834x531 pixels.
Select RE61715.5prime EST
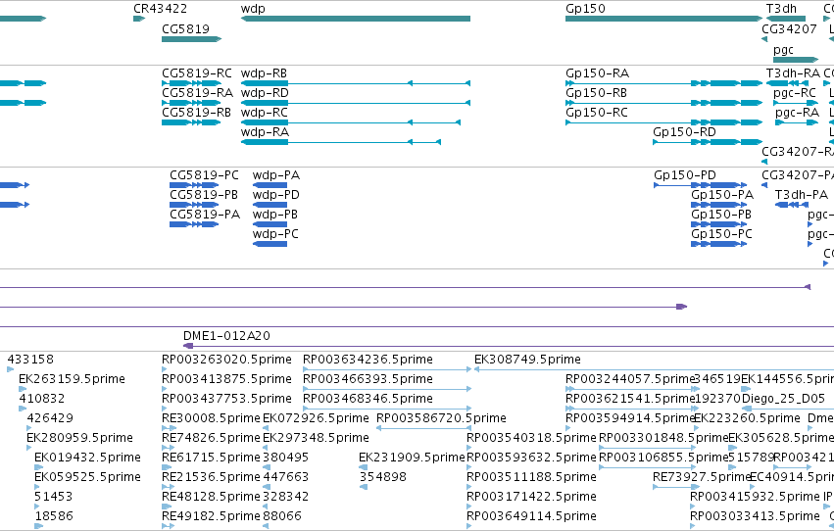pyautogui.click(x=168, y=467)
